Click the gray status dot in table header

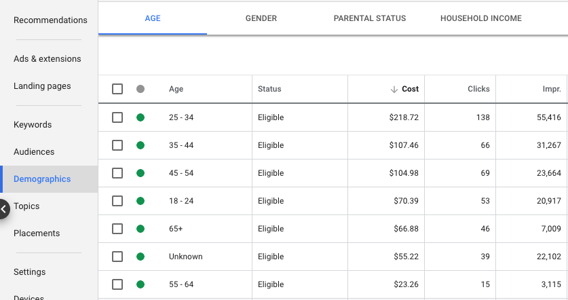pos(140,89)
